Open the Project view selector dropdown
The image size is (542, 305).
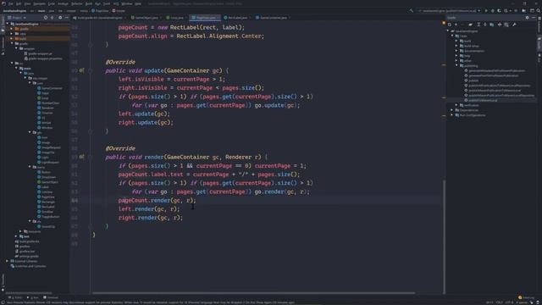click(17, 18)
